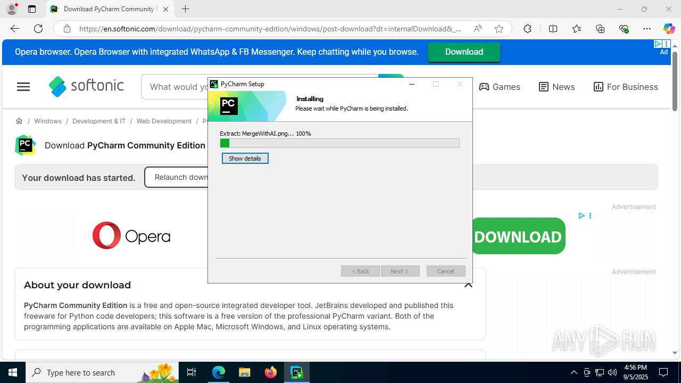Open ad options dots beside DOWNLOAD ad
The width and height of the screenshot is (681, 383).
click(x=590, y=215)
